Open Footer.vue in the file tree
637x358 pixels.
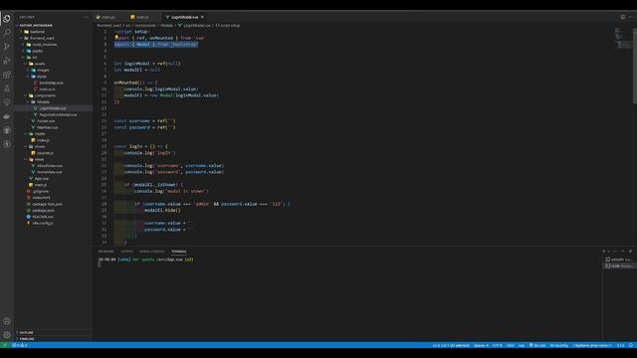46,121
